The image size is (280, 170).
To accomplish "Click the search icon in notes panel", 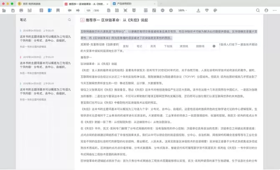I will pyautogui.click(x=69, y=20).
